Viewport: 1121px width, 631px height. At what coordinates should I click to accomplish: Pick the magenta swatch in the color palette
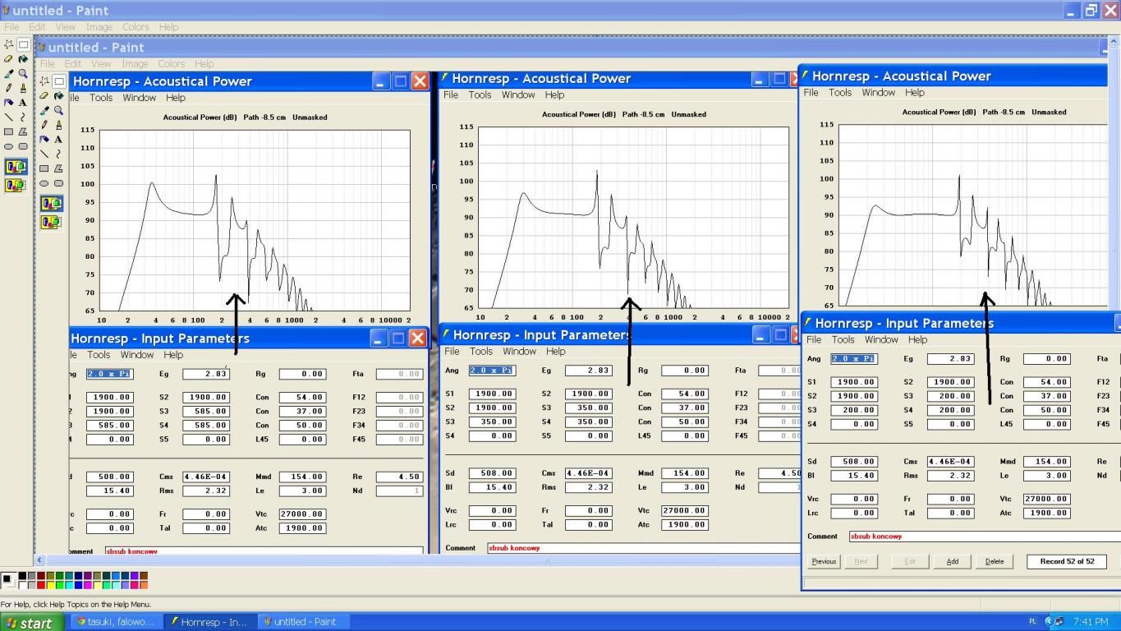coord(88,585)
